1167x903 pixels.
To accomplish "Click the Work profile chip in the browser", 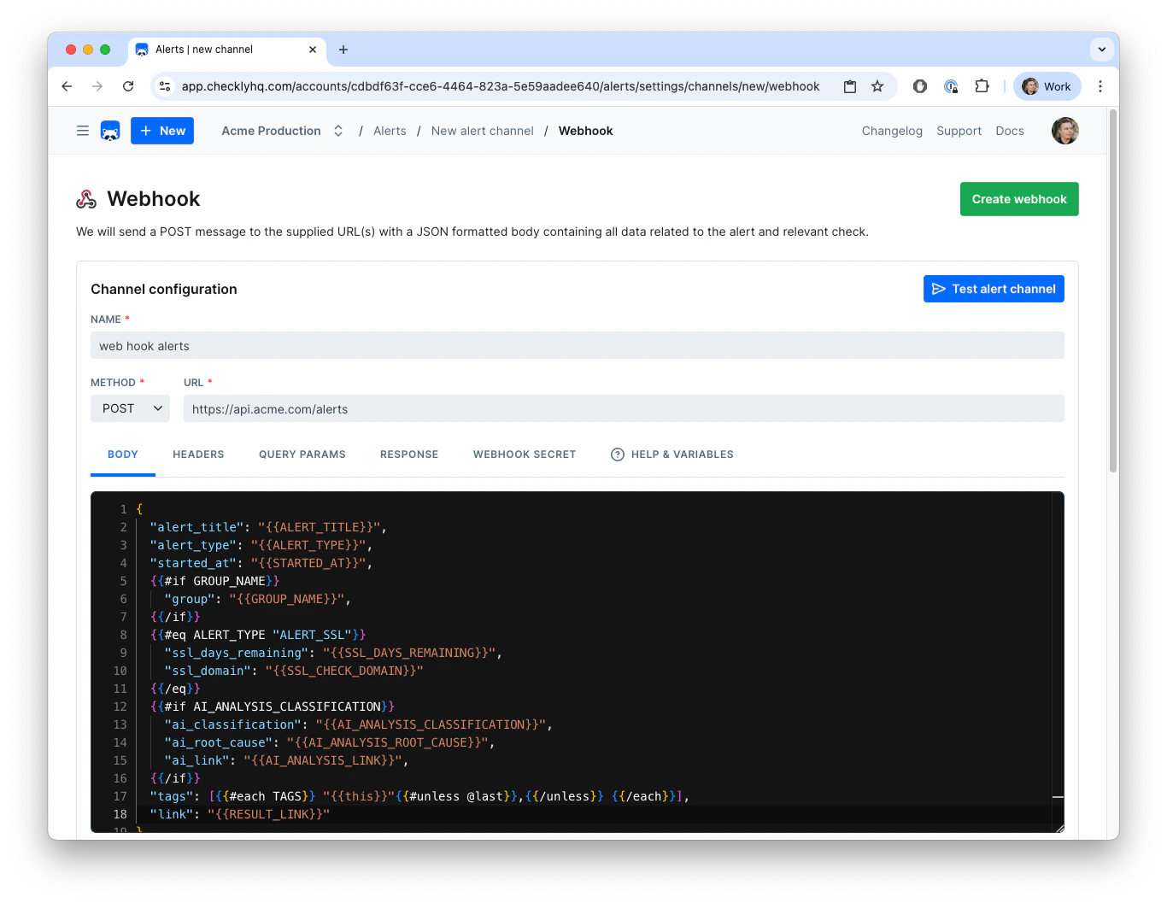I will tap(1047, 86).
